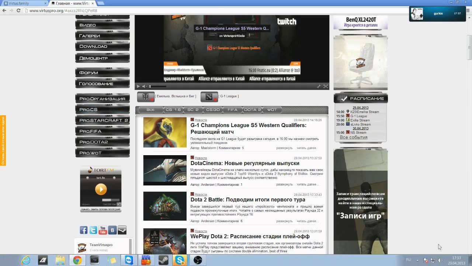The height and width of the screenshot is (266, 472).
Task: Open the FIFA news tab
Action: tap(233, 110)
